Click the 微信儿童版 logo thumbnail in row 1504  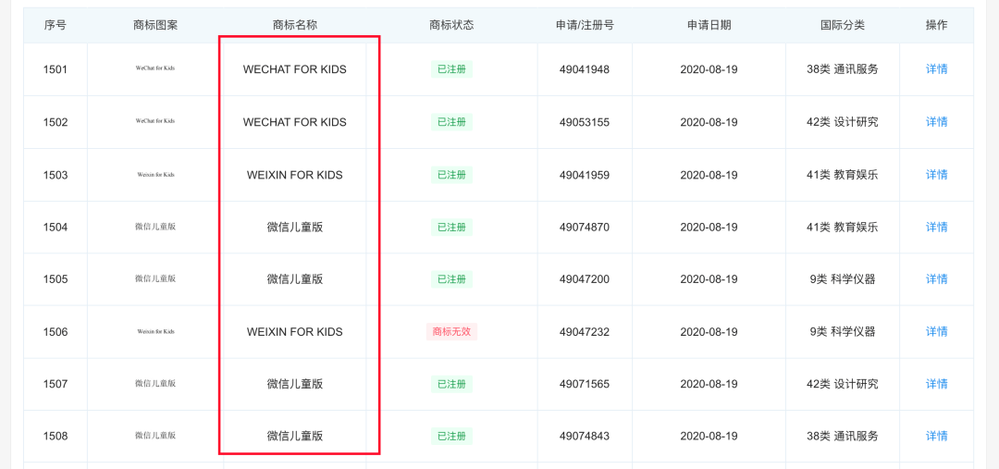click(x=155, y=227)
